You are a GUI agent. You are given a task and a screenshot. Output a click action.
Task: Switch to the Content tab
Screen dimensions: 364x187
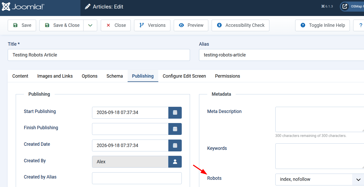pyautogui.click(x=20, y=76)
